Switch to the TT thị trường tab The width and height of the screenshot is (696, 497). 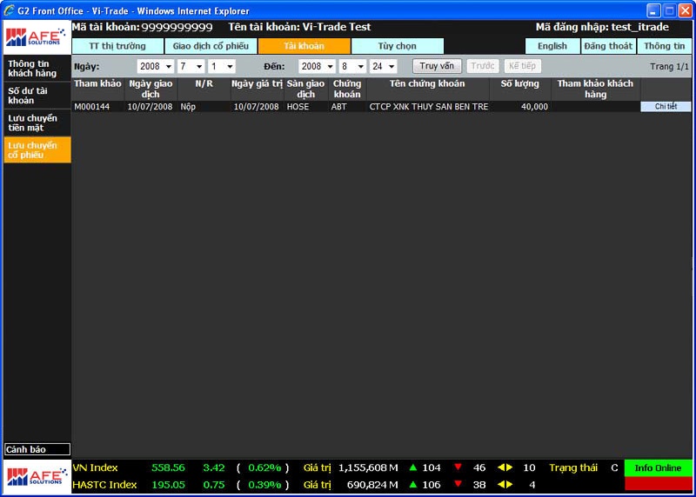click(117, 46)
